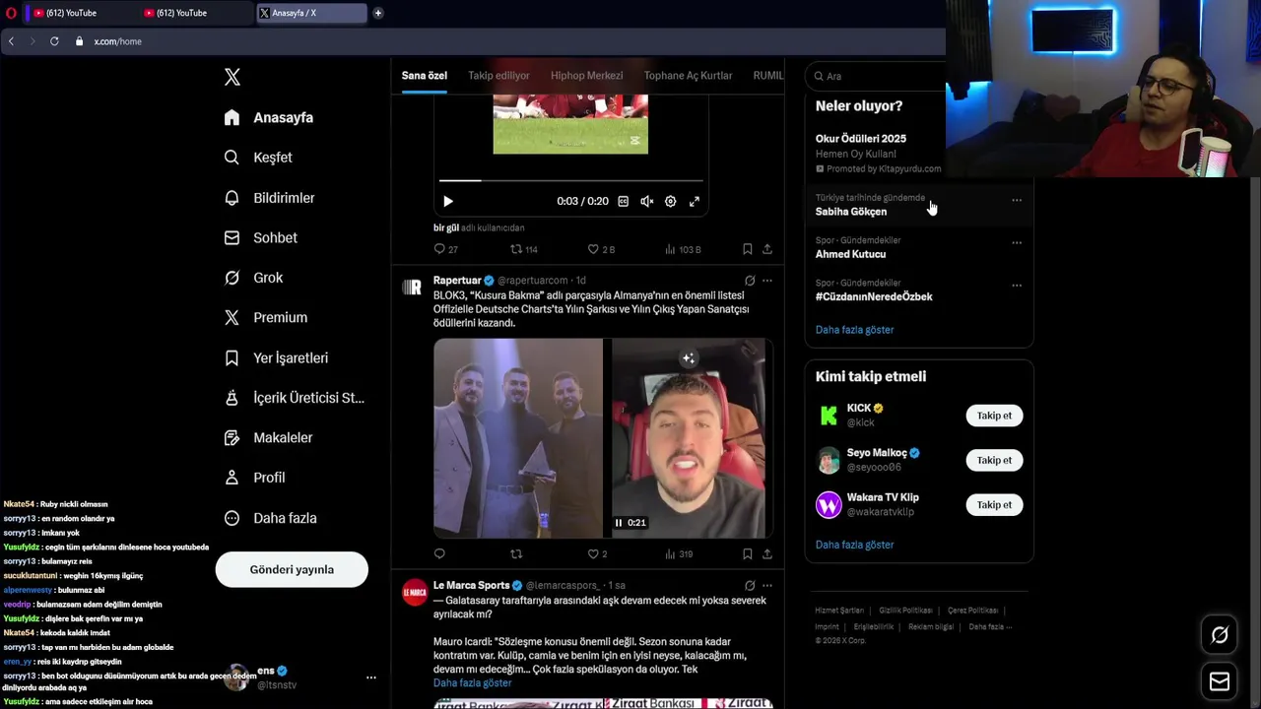
Task: Open Premium in sidebar
Action: click(x=266, y=317)
